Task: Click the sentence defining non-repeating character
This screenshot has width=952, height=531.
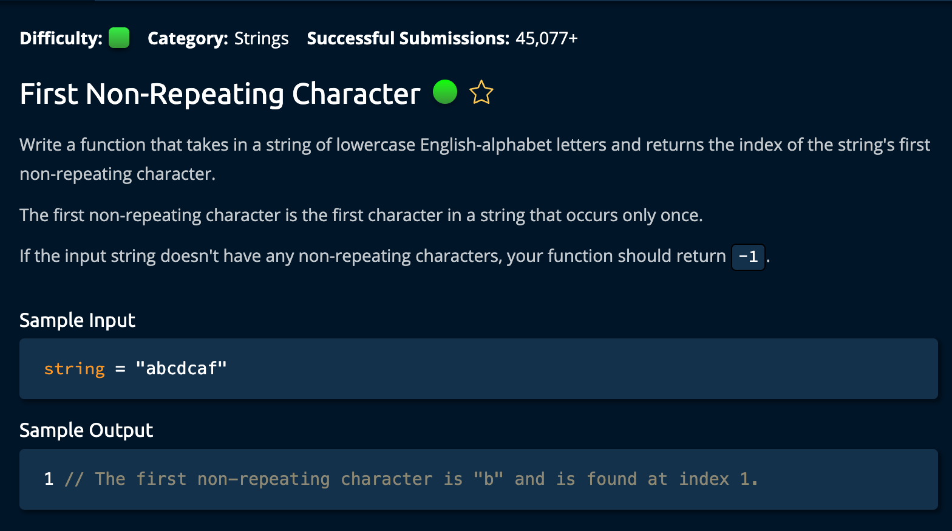Action: coord(361,215)
